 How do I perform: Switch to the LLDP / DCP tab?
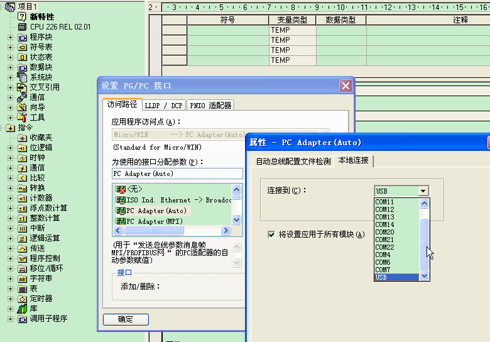(x=164, y=106)
